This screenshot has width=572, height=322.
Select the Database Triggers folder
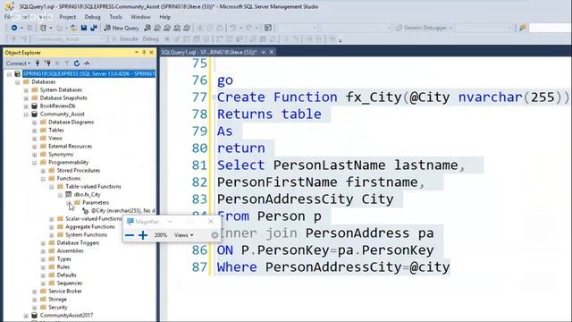tap(78, 242)
